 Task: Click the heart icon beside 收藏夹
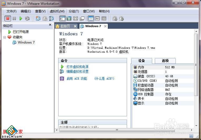[9, 37]
